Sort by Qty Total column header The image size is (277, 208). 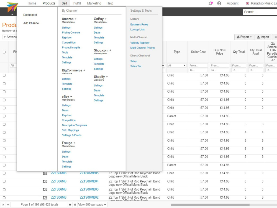click(239, 52)
